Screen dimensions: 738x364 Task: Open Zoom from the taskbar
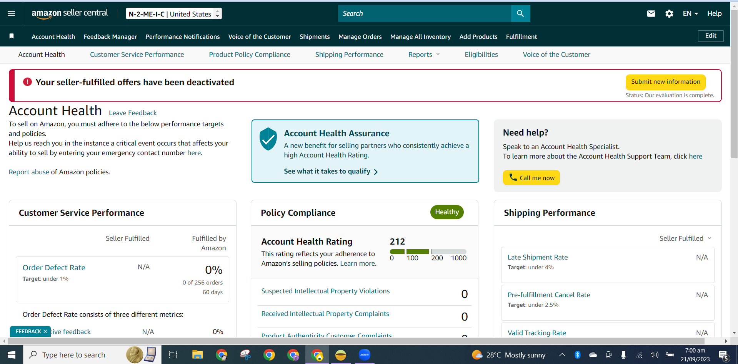tap(364, 355)
